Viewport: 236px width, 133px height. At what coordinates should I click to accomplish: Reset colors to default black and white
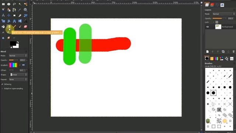(x=11, y=47)
